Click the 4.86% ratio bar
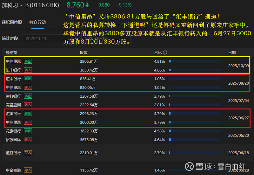This screenshot has width=254, height=175. [195, 70]
